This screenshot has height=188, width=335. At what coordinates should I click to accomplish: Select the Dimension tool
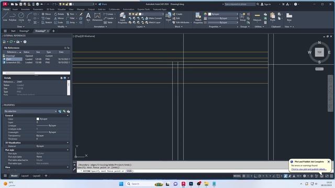pyautogui.click(x=97, y=17)
